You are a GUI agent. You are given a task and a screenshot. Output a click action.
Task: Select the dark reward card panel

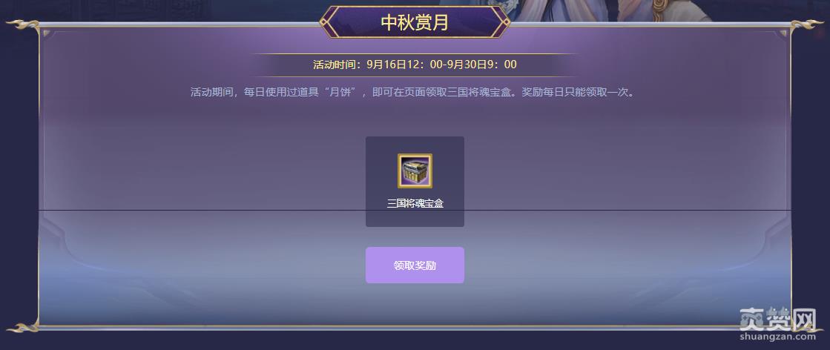click(x=415, y=182)
